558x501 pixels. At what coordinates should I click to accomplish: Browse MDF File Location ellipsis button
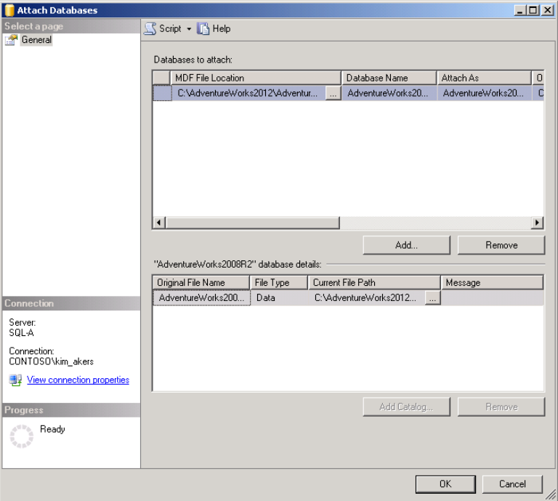coord(333,93)
